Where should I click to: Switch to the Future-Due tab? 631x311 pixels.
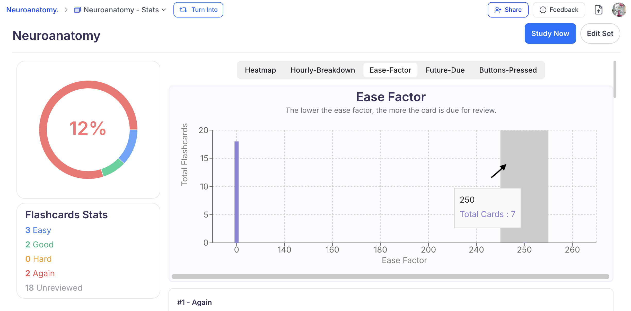pos(445,70)
